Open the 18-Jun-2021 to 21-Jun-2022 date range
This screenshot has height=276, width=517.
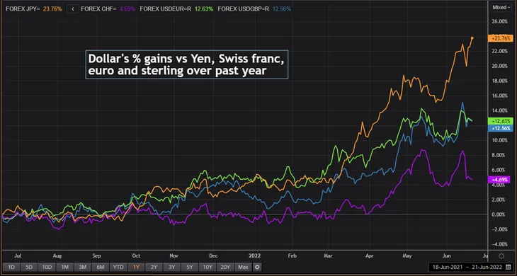(466, 267)
